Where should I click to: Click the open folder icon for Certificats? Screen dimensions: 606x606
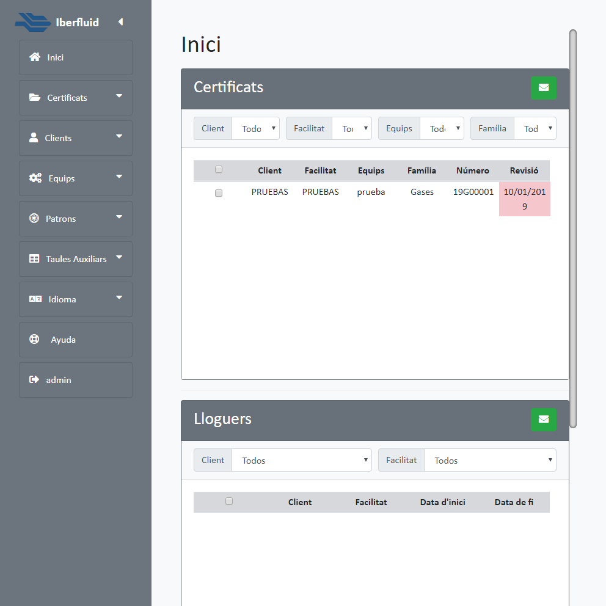tap(35, 98)
